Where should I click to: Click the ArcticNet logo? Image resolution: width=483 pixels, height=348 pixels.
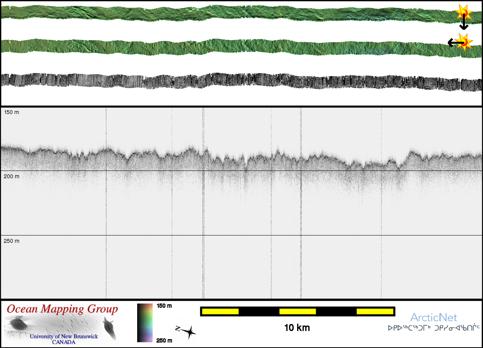click(434, 318)
